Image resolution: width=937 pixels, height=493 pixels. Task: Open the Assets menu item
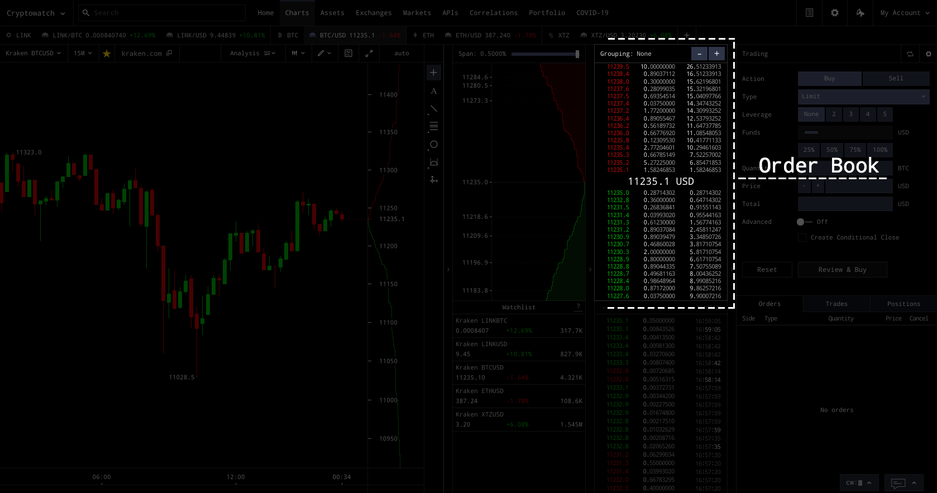[332, 13]
